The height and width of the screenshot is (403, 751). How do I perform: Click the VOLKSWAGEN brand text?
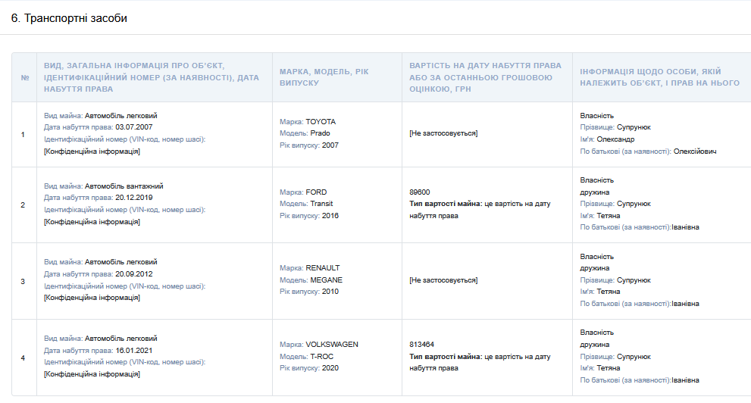(332, 345)
